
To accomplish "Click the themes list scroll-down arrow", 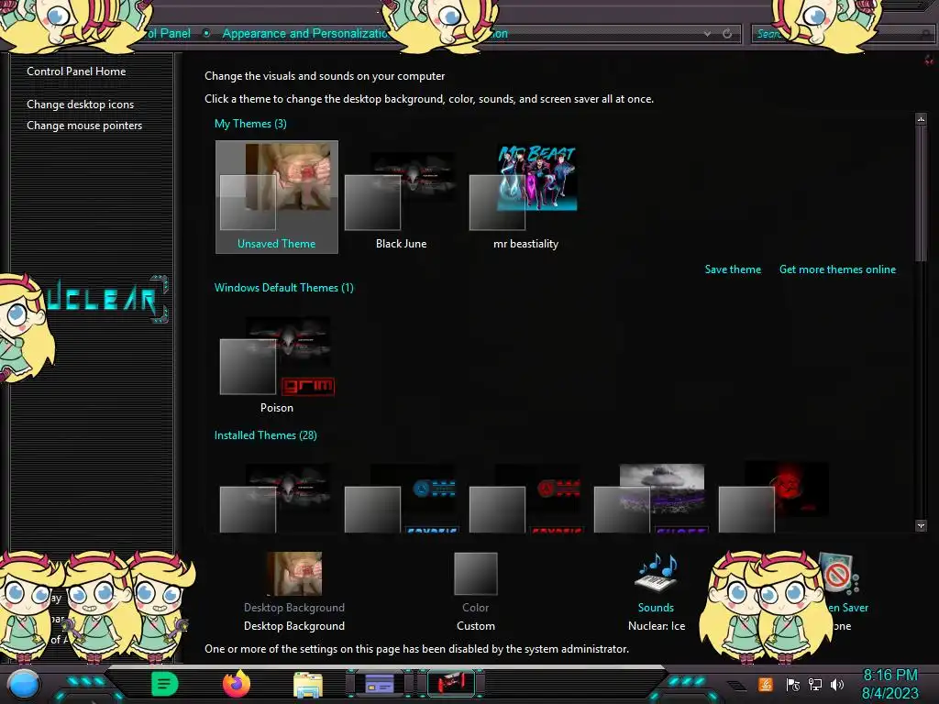I will tap(921, 525).
